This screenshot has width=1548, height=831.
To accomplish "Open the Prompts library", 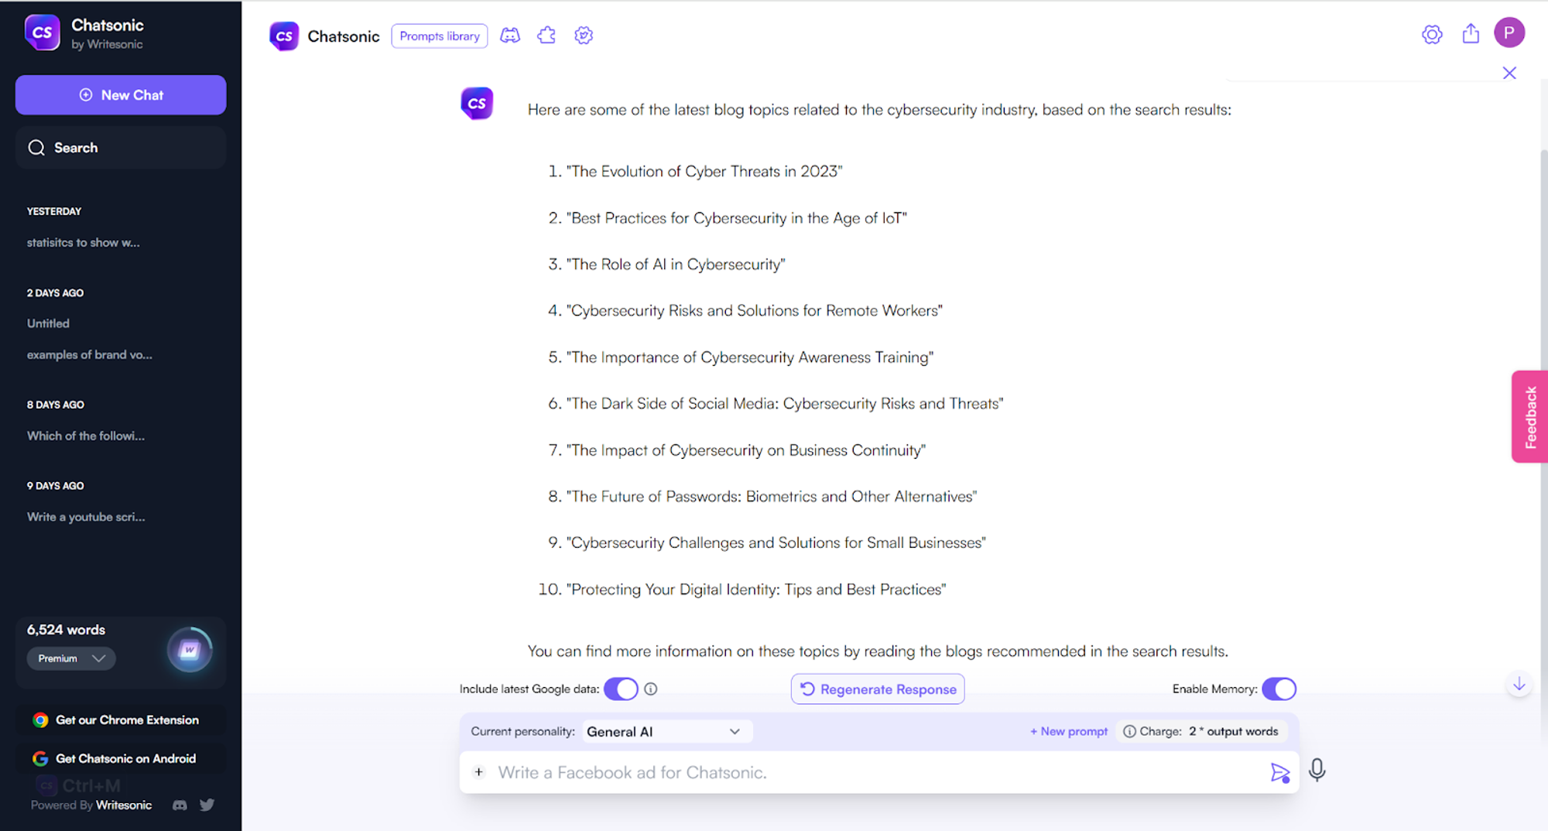I will [439, 36].
